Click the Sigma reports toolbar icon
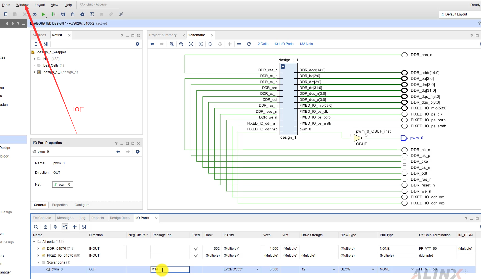This screenshot has height=279, width=481. click(x=92, y=14)
